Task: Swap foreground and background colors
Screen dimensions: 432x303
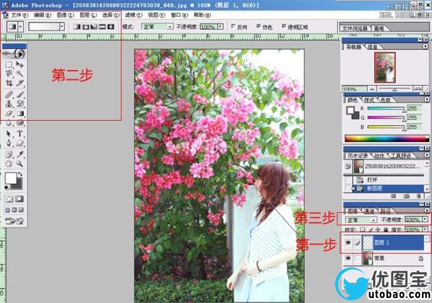Action: (x=21, y=175)
